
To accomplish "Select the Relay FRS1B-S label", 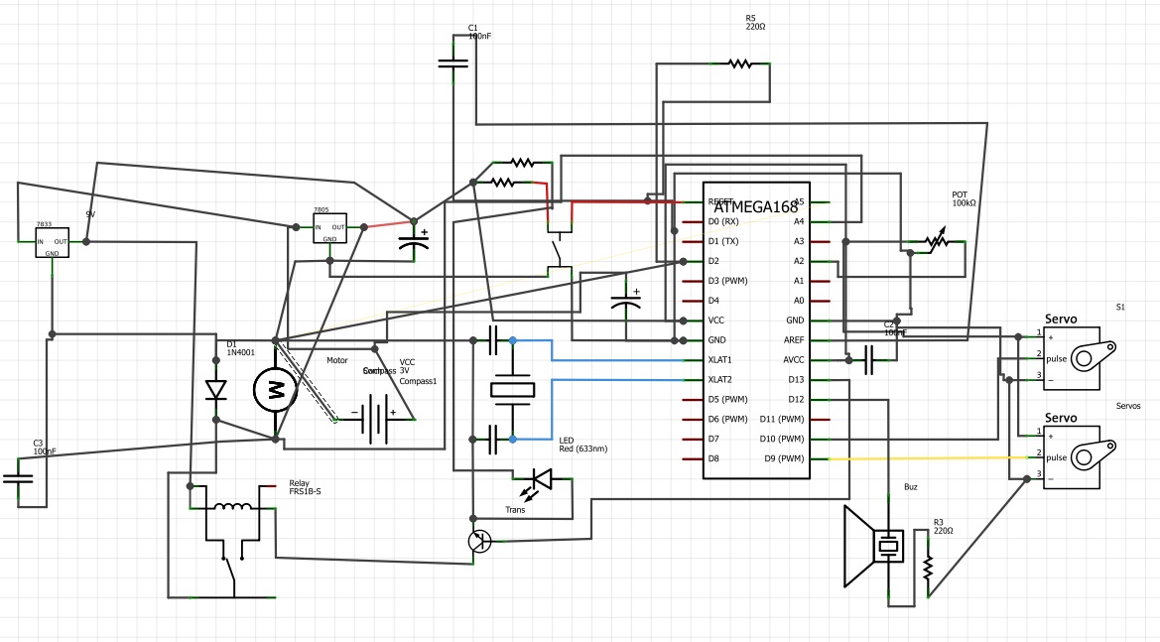I will click(305, 487).
